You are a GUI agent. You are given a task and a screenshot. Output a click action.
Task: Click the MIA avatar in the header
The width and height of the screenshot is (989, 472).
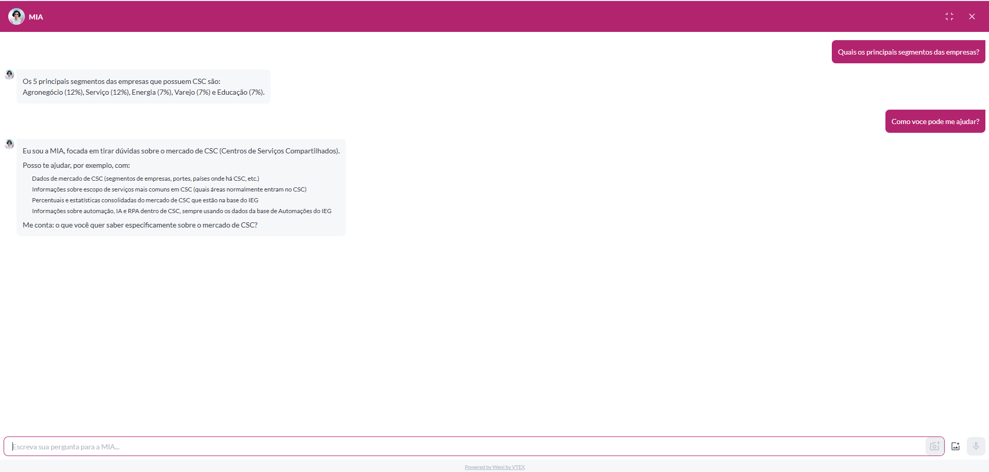16,16
